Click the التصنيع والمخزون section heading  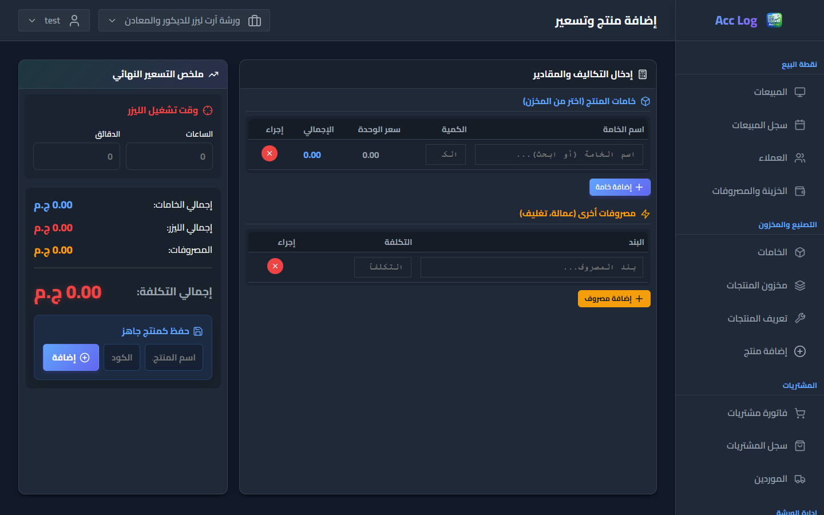pos(787,225)
